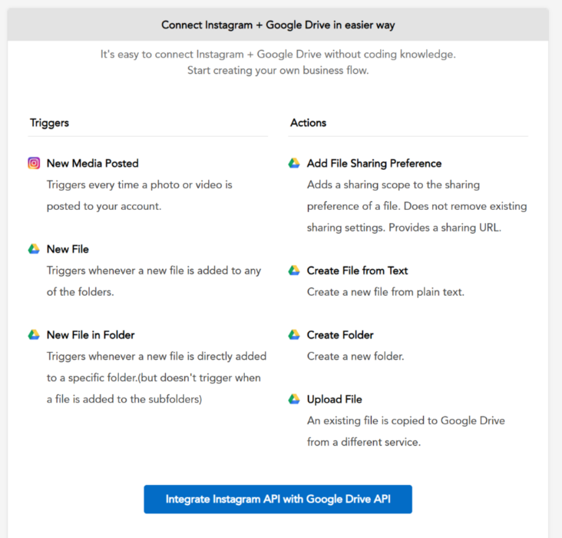Screen dimensions: 562x538
Task: Select the Create Folder action title
Action: (x=340, y=335)
